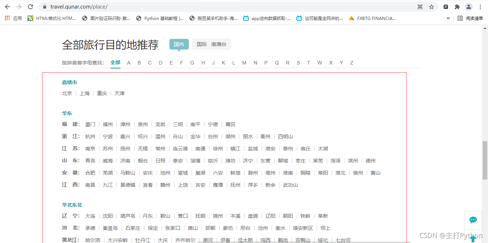Click the browser back arrow
The image size is (488, 243).
[8, 7]
